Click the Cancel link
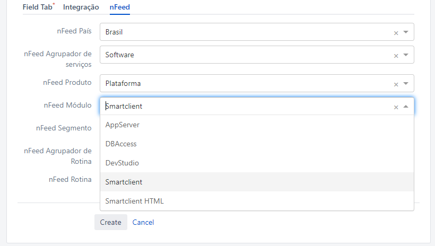This screenshot has width=435, height=246. pos(143,222)
